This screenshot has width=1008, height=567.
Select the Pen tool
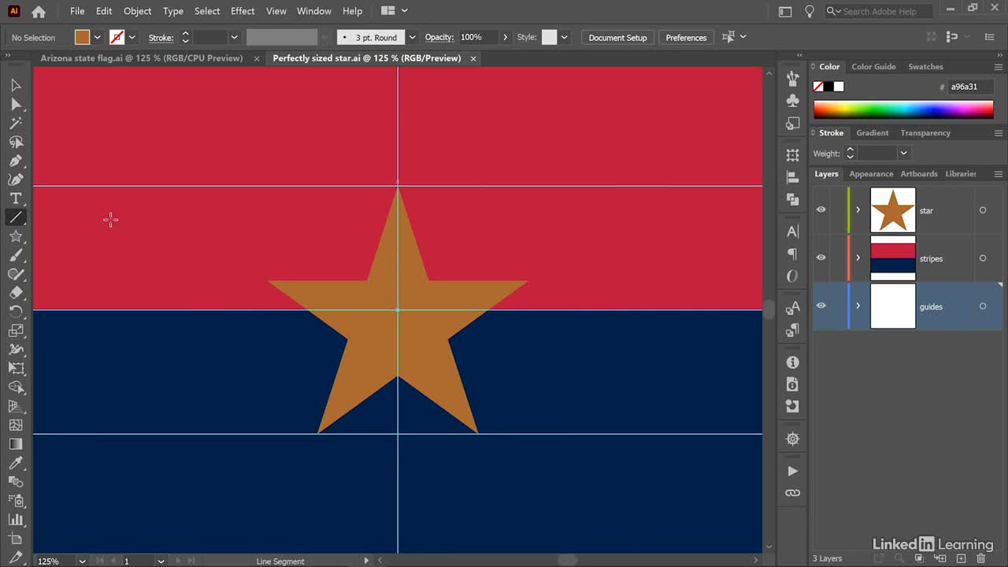tap(16, 161)
